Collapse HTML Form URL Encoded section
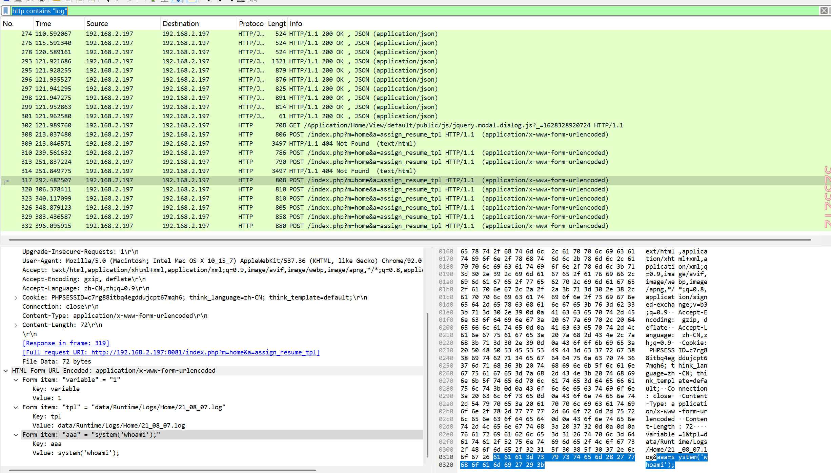 pyautogui.click(x=6, y=371)
